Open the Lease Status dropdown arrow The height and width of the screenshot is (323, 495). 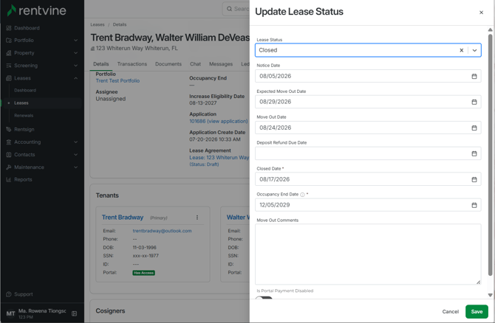[x=474, y=50]
